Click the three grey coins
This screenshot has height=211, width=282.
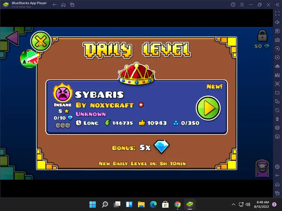(x=63, y=125)
